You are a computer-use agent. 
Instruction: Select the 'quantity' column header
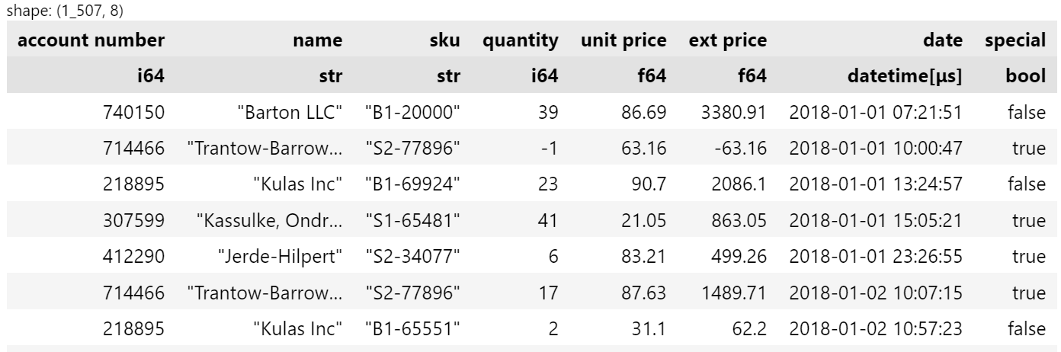point(520,40)
